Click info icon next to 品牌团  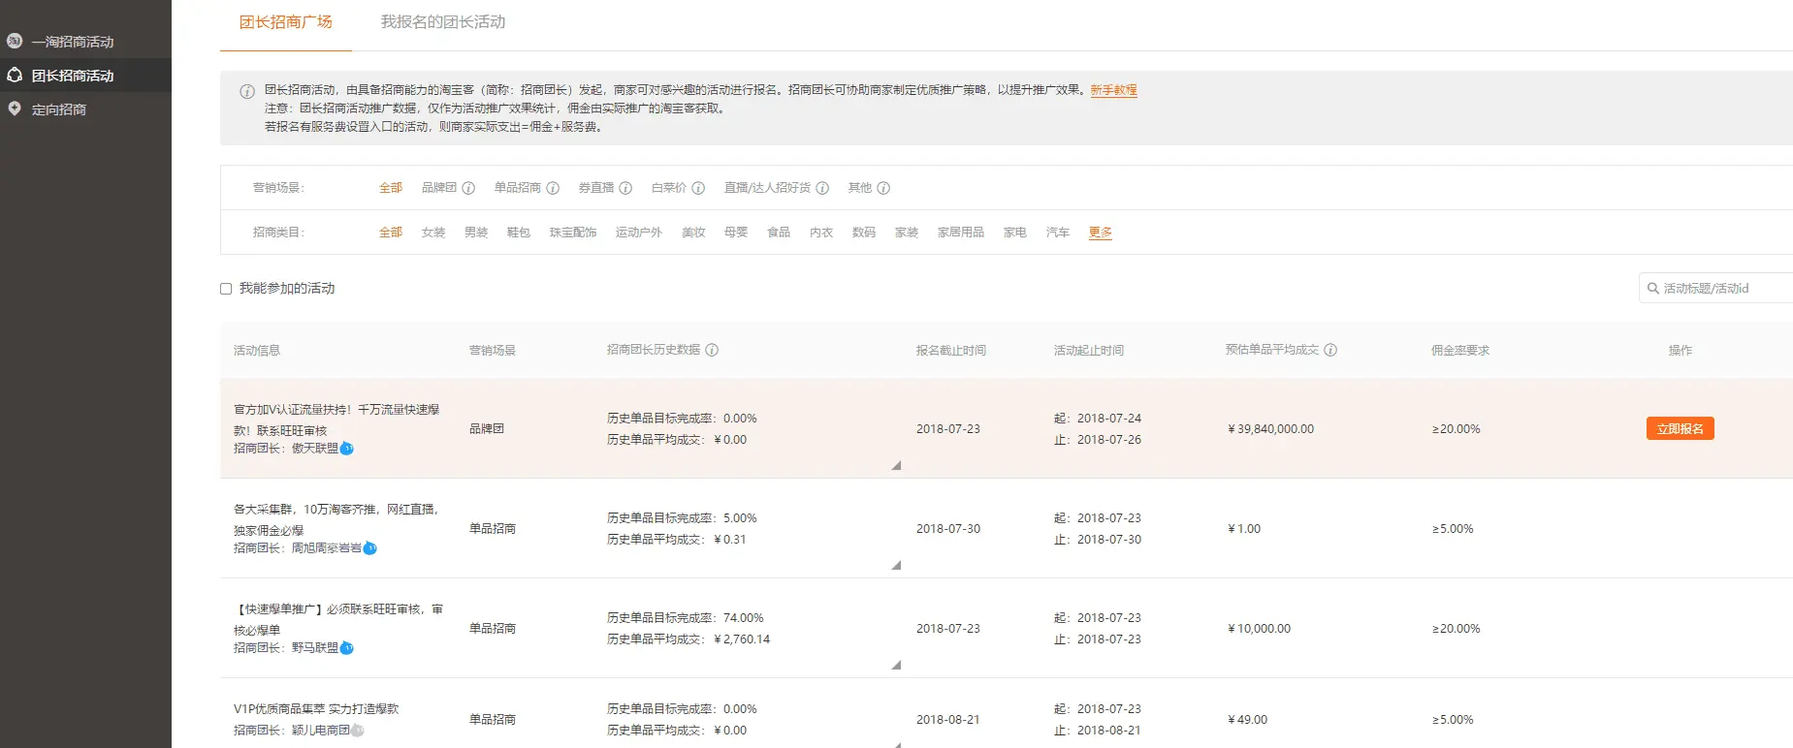point(468,188)
